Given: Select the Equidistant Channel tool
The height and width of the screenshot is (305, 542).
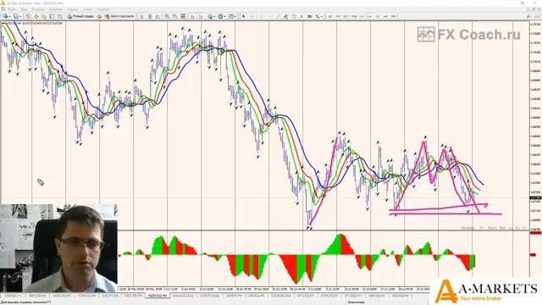Looking at the screenshot, I should point(285,16).
